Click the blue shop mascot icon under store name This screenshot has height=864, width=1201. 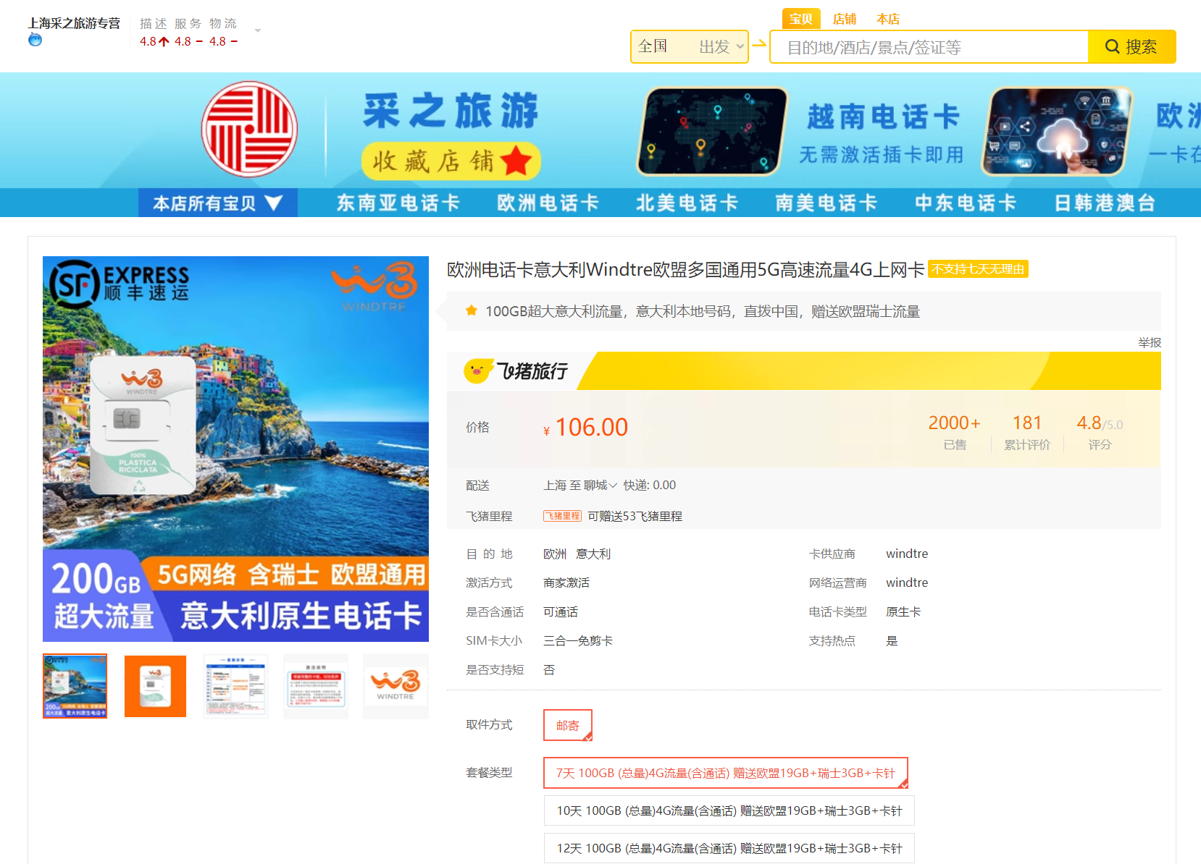coord(35,40)
